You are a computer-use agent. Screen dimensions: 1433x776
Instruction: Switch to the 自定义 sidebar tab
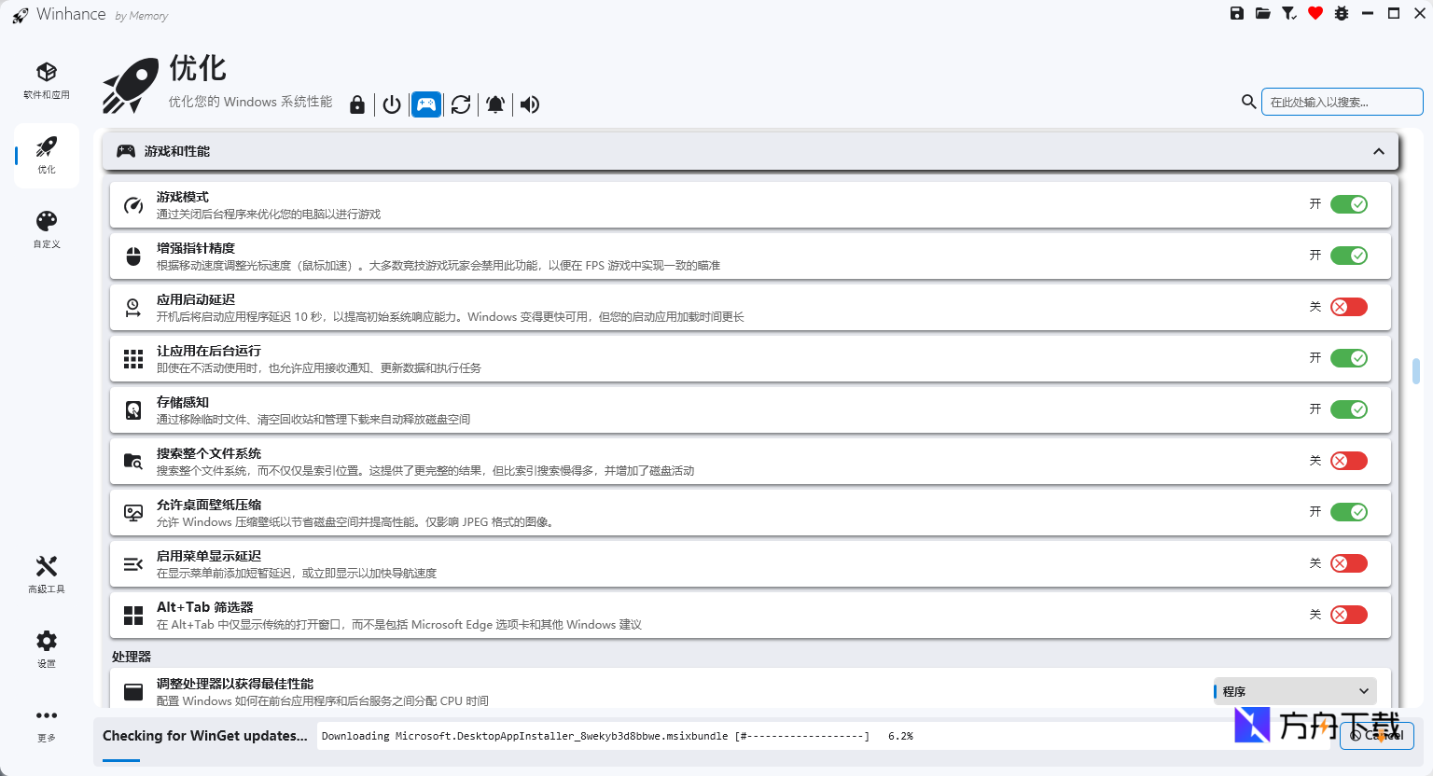pyautogui.click(x=47, y=229)
